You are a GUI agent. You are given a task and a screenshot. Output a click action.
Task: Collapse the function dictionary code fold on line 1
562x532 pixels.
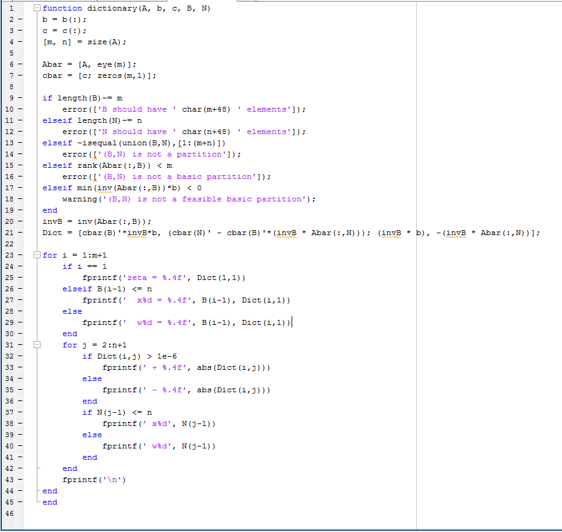[36, 8]
